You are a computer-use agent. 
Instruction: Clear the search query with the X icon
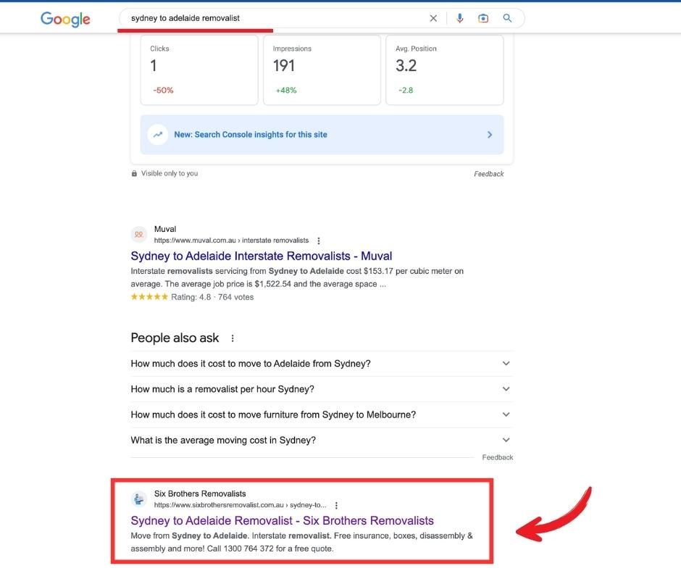click(x=433, y=18)
